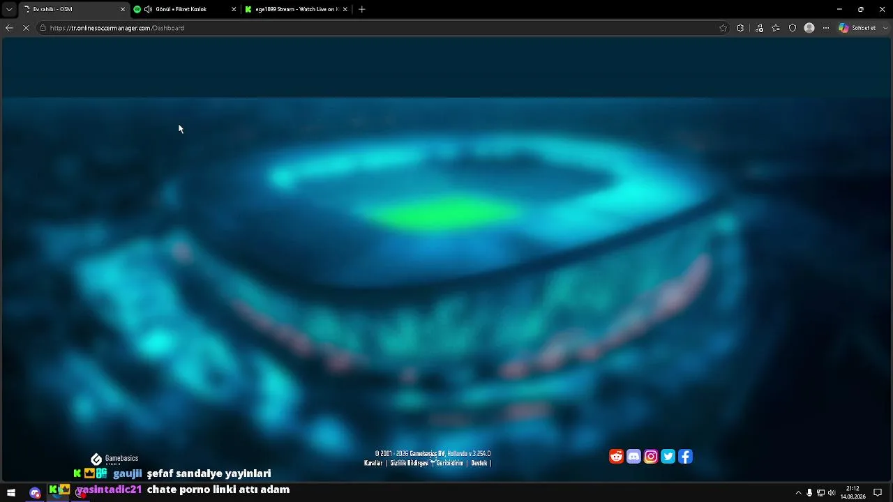Click the chat username gaujii
The width and height of the screenshot is (893, 502).
click(x=128, y=473)
